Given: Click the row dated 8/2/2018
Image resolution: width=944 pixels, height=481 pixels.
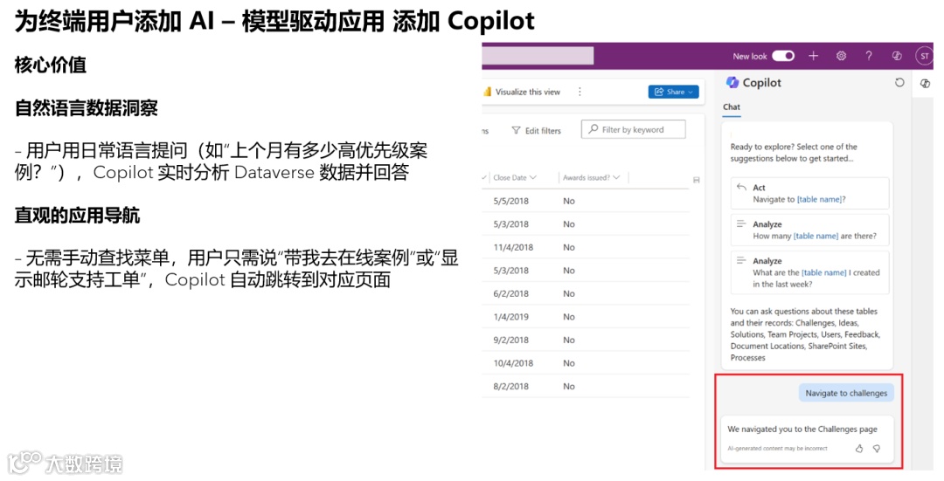Looking at the screenshot, I should 585,386.
